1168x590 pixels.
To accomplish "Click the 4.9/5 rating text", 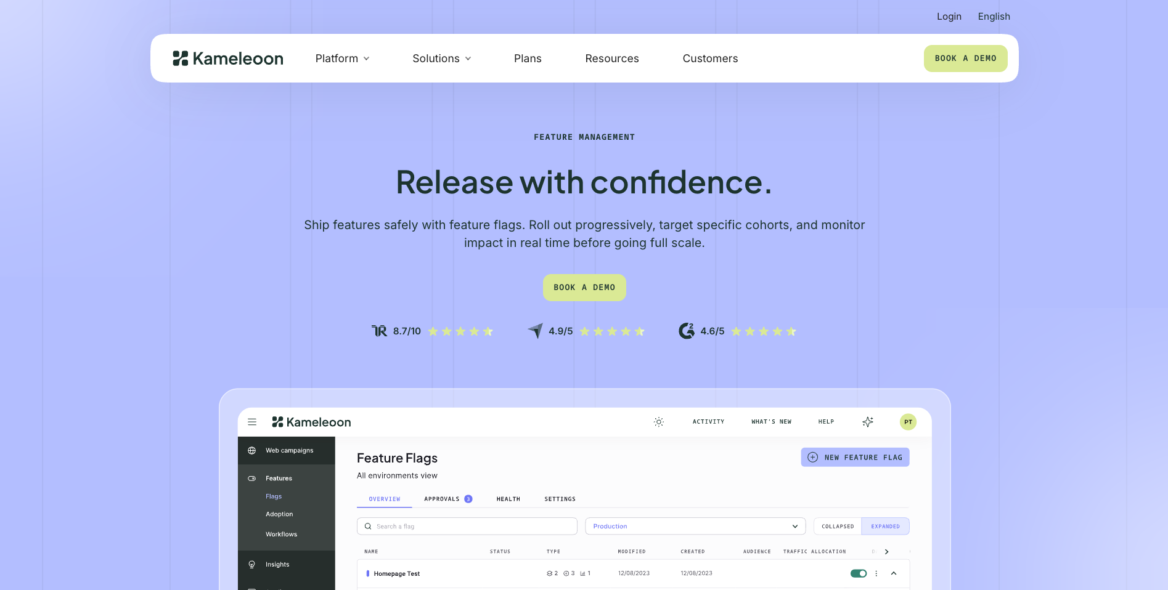I will click(561, 331).
